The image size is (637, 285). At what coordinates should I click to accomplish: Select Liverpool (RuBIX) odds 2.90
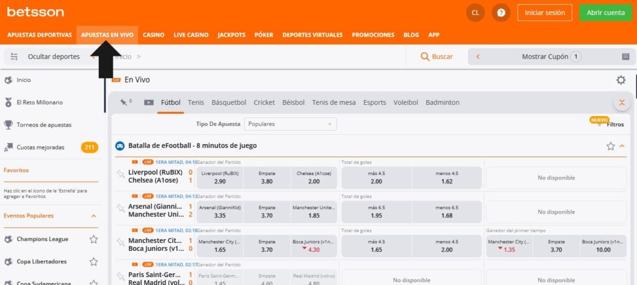pyautogui.click(x=220, y=178)
